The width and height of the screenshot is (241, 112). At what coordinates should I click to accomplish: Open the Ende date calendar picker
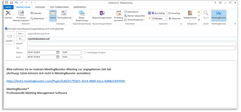58,57
